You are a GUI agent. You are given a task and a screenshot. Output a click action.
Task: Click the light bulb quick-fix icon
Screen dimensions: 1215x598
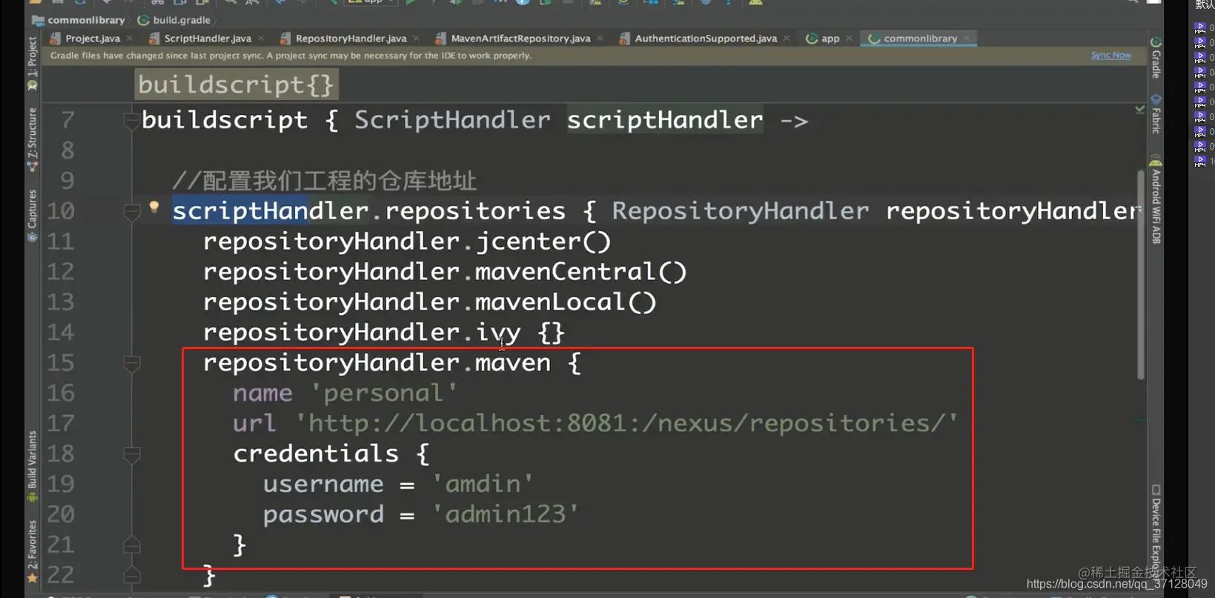154,207
